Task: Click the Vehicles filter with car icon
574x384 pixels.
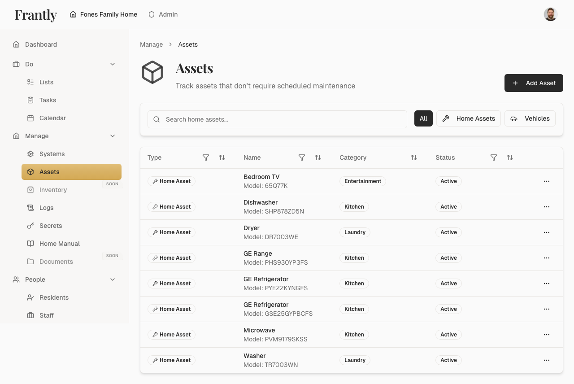Action: [530, 118]
